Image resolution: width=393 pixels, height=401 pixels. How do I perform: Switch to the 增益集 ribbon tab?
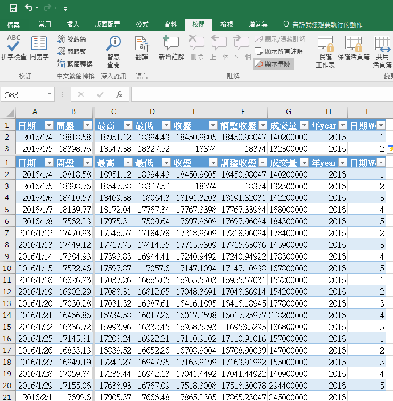pyautogui.click(x=258, y=25)
